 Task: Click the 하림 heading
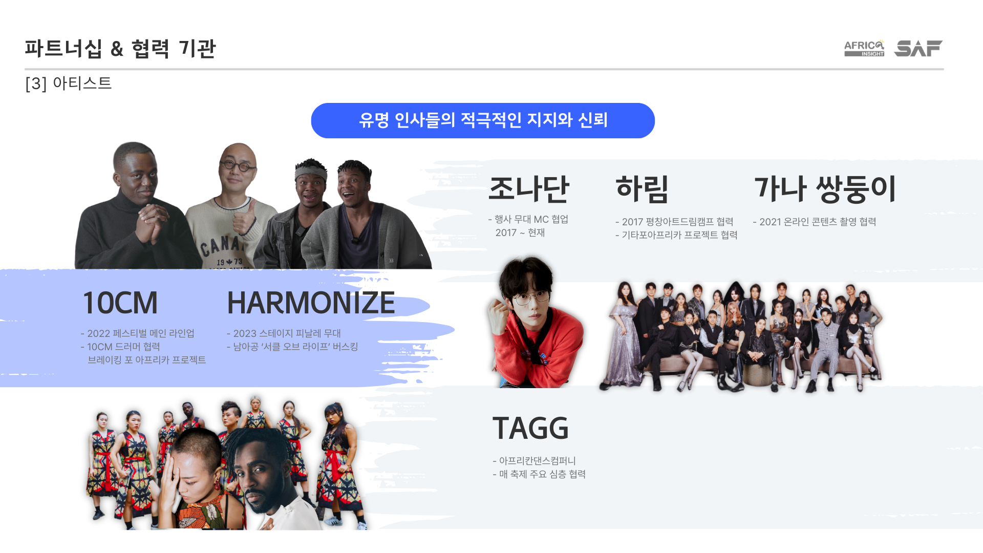pyautogui.click(x=642, y=188)
